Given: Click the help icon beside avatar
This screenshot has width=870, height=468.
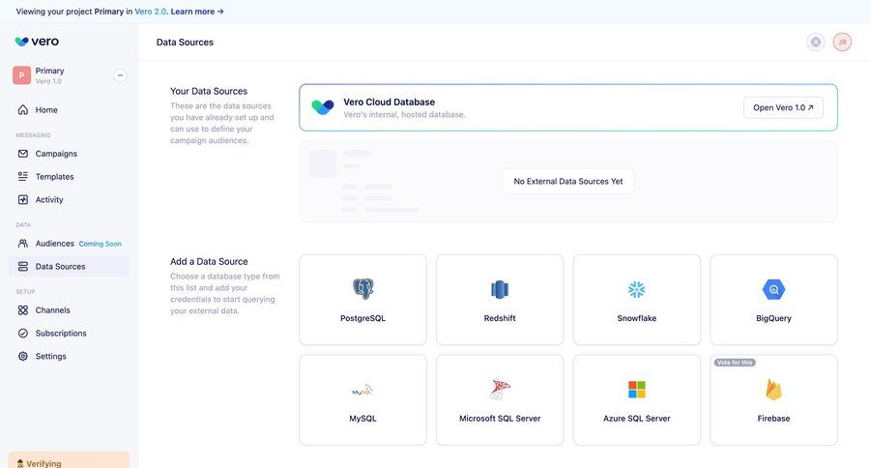Looking at the screenshot, I should click(x=816, y=42).
